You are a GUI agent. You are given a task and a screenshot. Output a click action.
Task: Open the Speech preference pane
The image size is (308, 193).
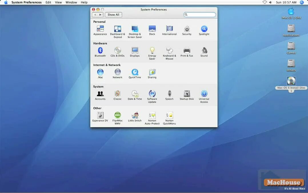click(169, 95)
